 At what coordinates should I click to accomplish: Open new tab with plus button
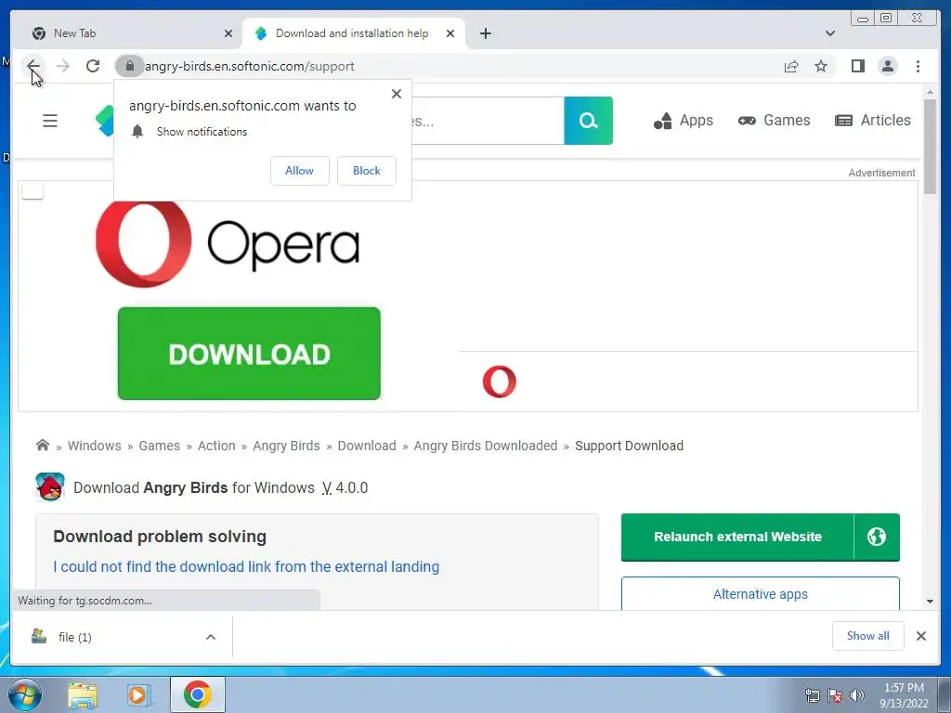coord(485,33)
